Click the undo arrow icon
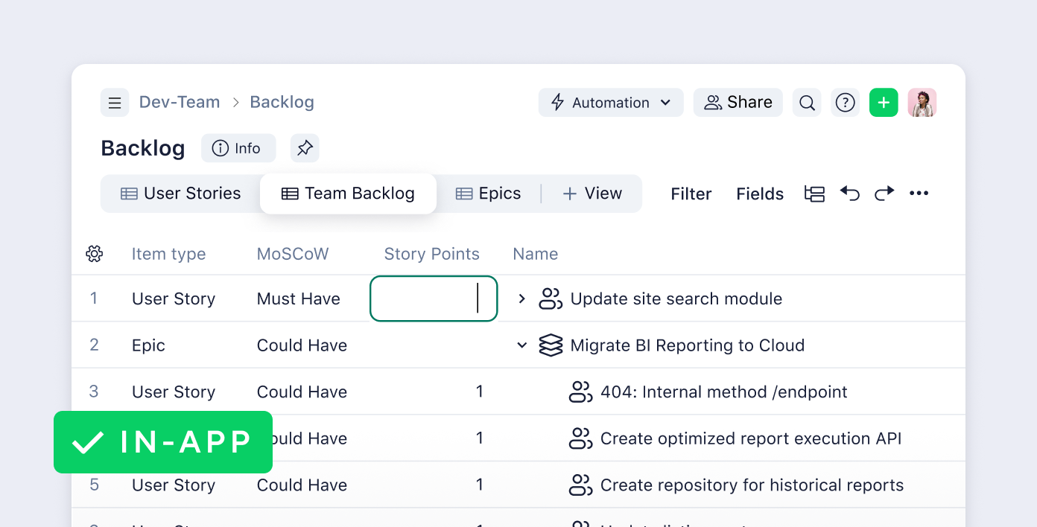This screenshot has width=1037, height=527. (850, 194)
